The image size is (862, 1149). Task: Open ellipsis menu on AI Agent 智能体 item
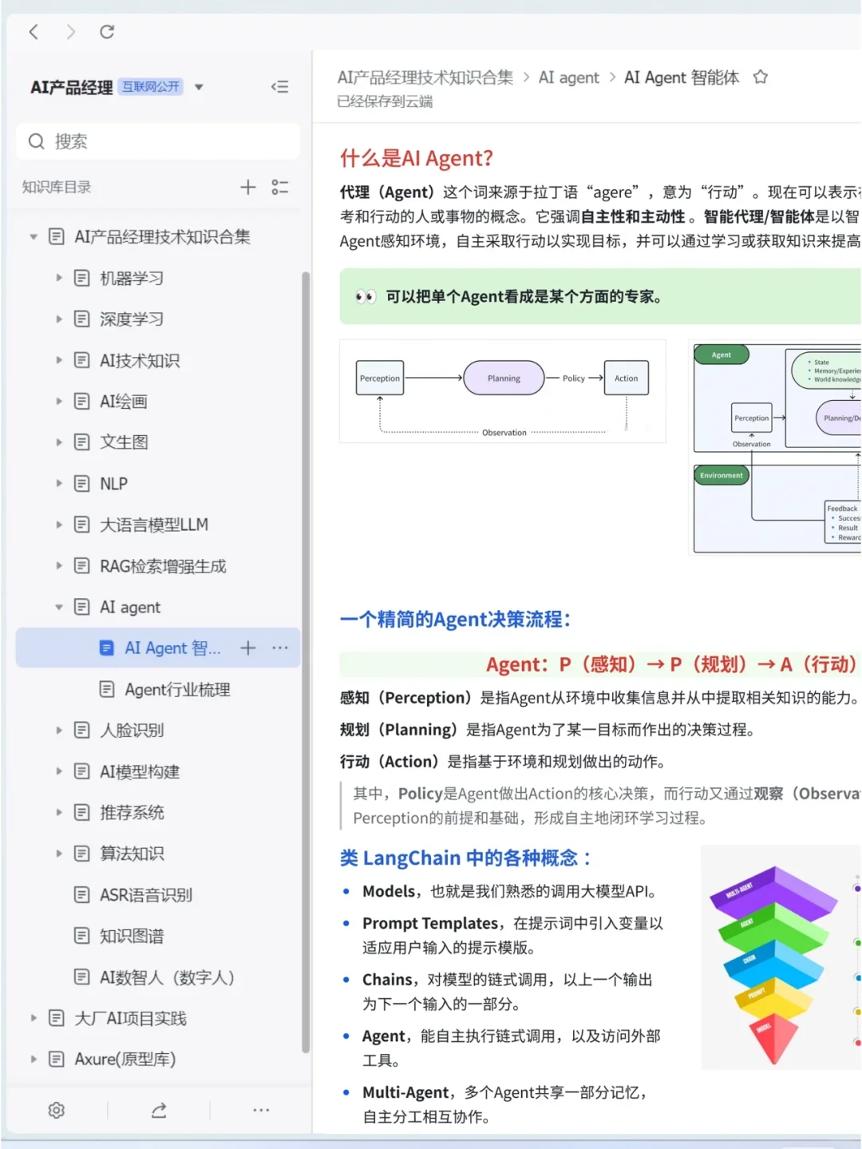[279, 648]
